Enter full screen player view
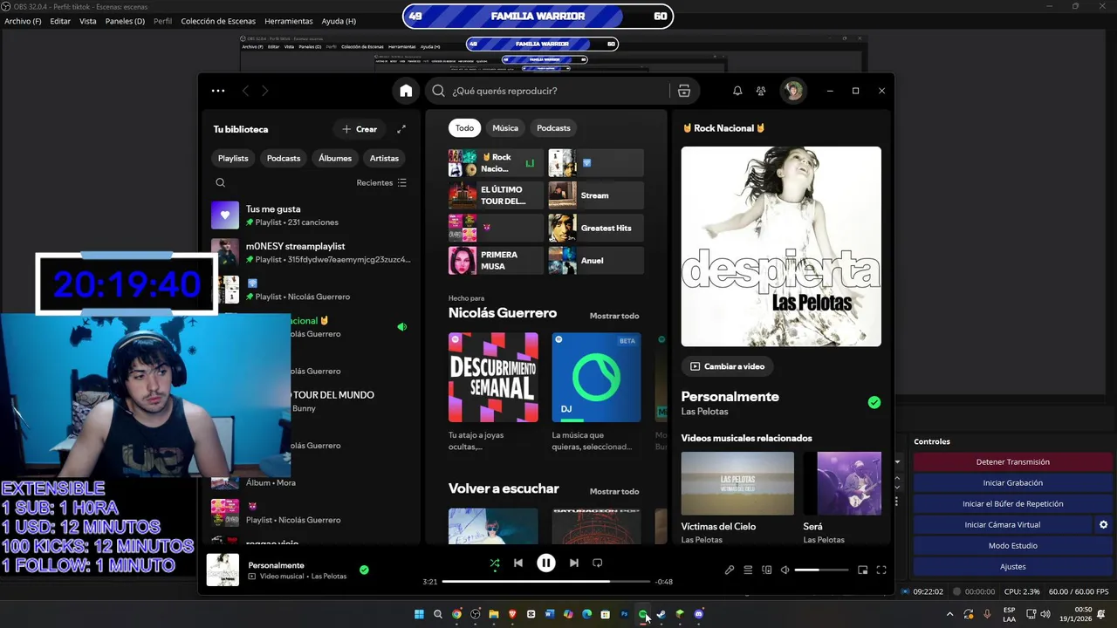Viewport: 1117px width, 628px height. (881, 570)
